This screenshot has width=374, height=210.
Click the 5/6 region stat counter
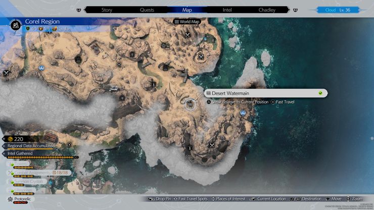(x=44, y=29)
